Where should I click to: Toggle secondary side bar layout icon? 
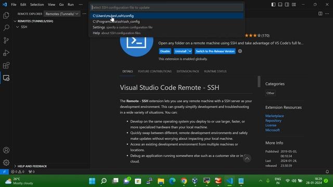pos(287,5)
